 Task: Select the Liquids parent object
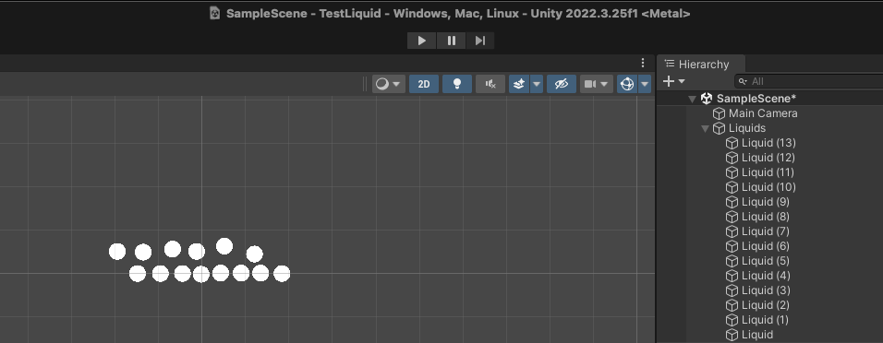pos(747,128)
